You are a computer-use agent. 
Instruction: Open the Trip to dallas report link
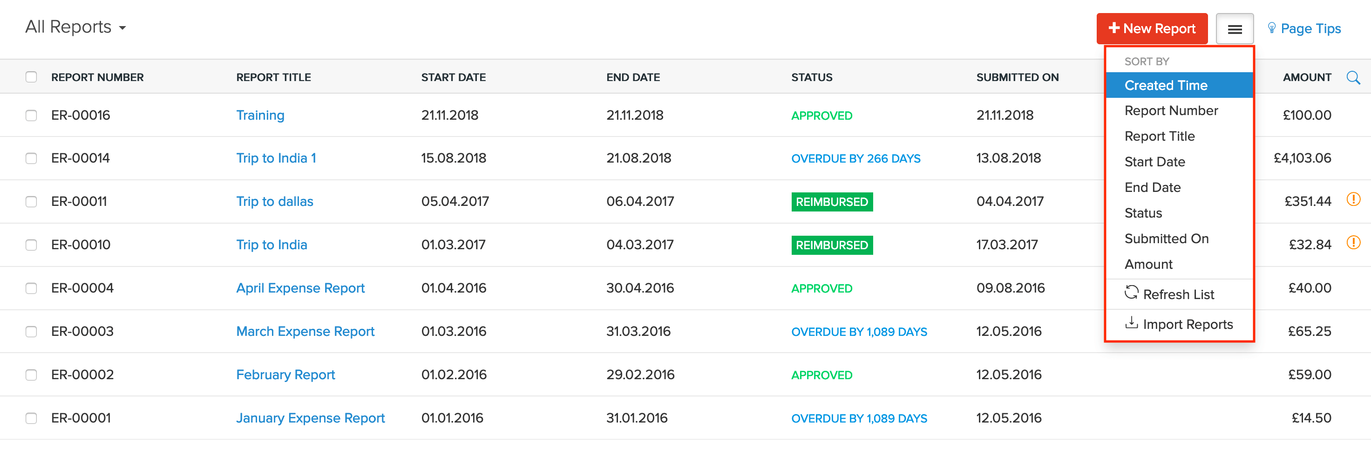click(x=275, y=201)
